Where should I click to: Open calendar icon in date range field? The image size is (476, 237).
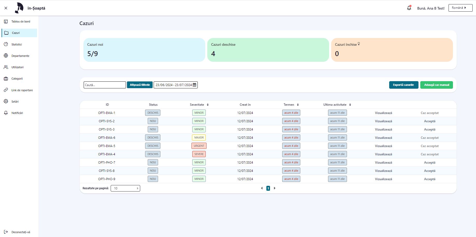pyautogui.click(x=195, y=85)
